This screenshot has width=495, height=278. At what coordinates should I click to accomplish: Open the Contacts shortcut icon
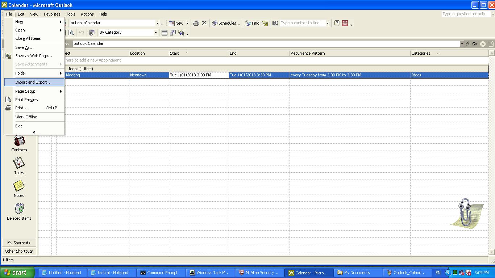click(19, 141)
